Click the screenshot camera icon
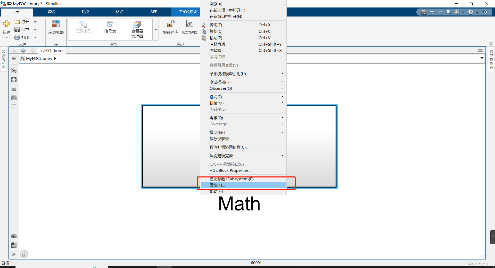The height and width of the screenshot is (268, 495). click(x=14, y=236)
